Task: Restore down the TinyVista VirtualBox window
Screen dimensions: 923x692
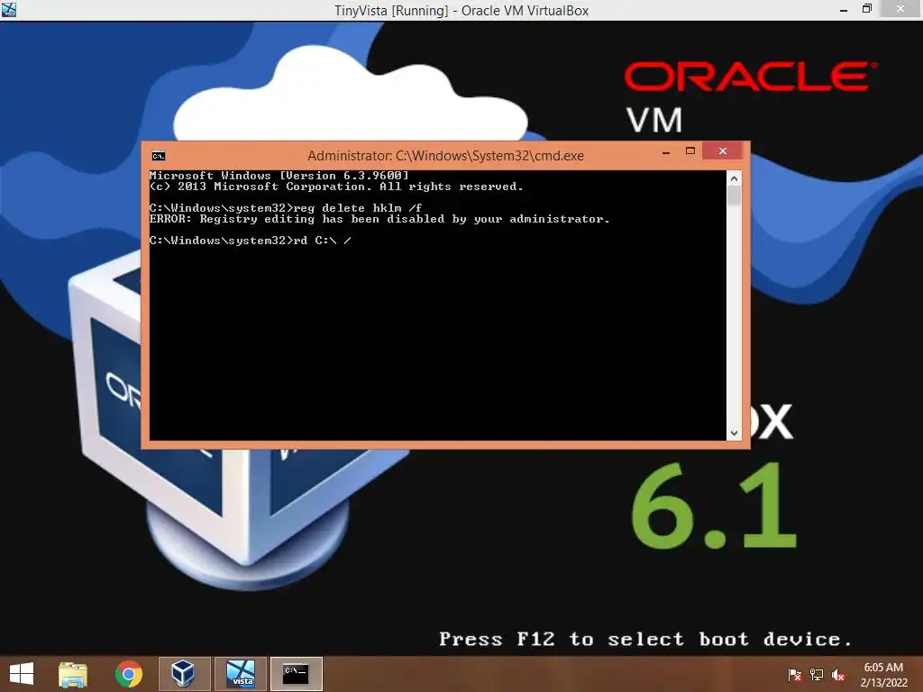Action: click(866, 9)
